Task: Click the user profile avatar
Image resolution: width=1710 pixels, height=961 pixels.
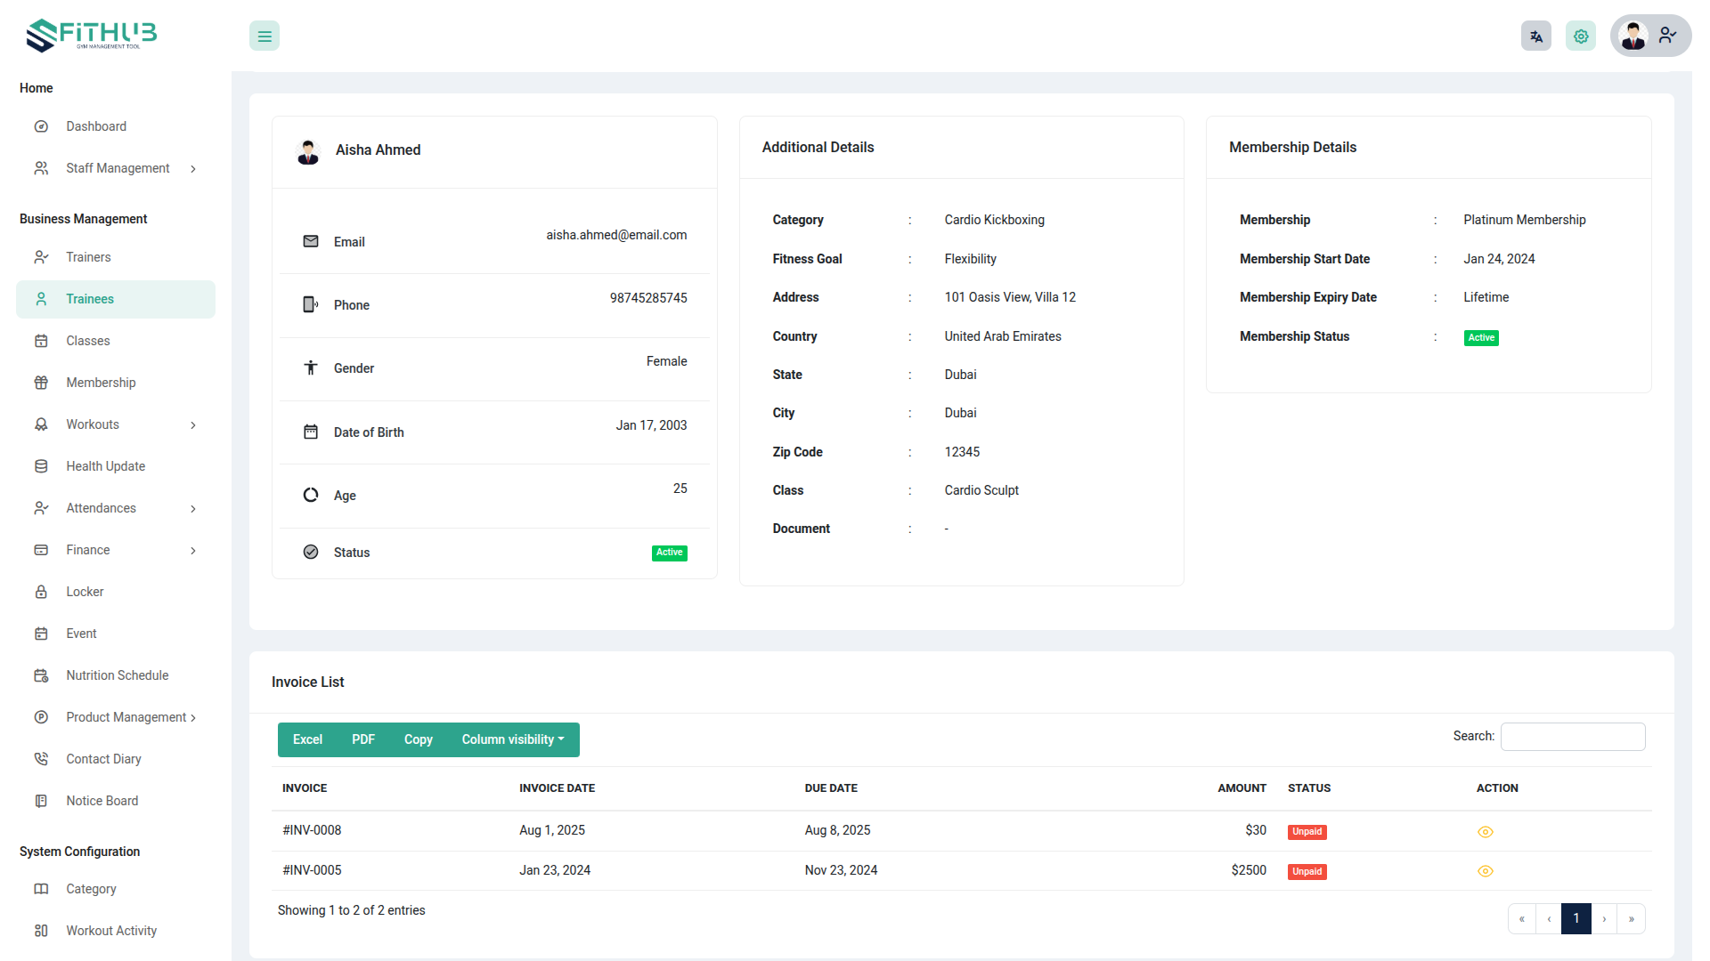Action: (x=1633, y=36)
